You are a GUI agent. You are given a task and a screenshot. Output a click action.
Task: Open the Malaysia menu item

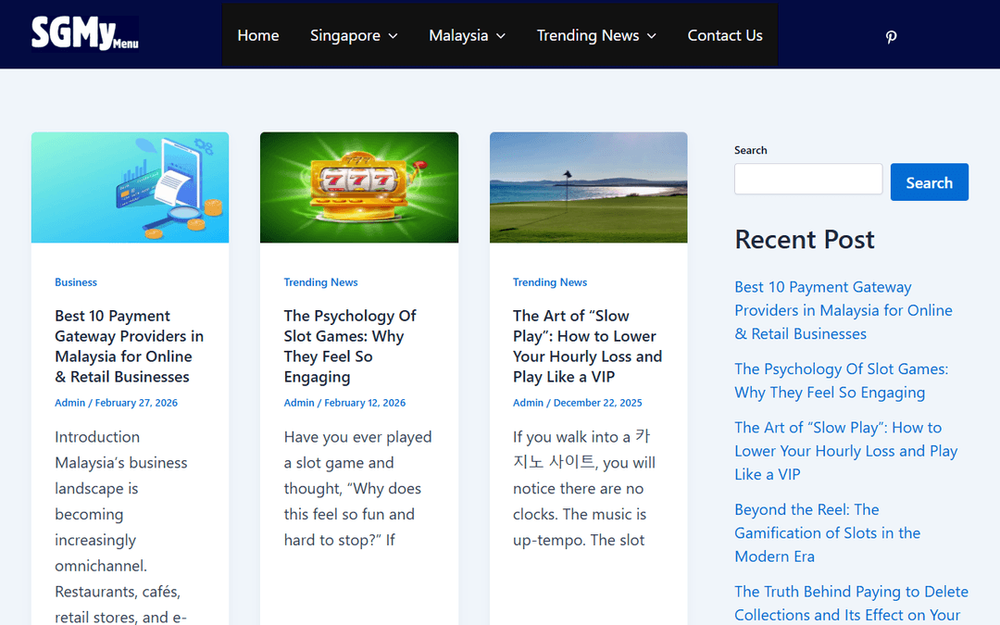458,36
